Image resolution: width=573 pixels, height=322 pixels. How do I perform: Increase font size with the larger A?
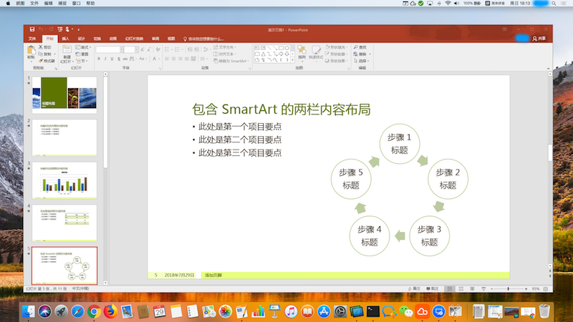pos(143,49)
